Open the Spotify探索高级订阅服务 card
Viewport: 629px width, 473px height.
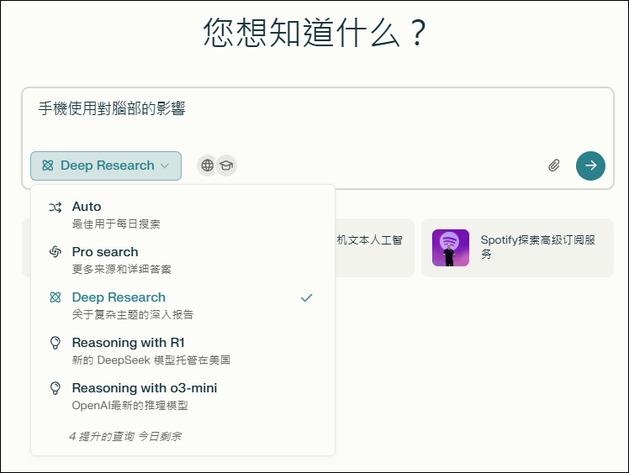coord(517,248)
